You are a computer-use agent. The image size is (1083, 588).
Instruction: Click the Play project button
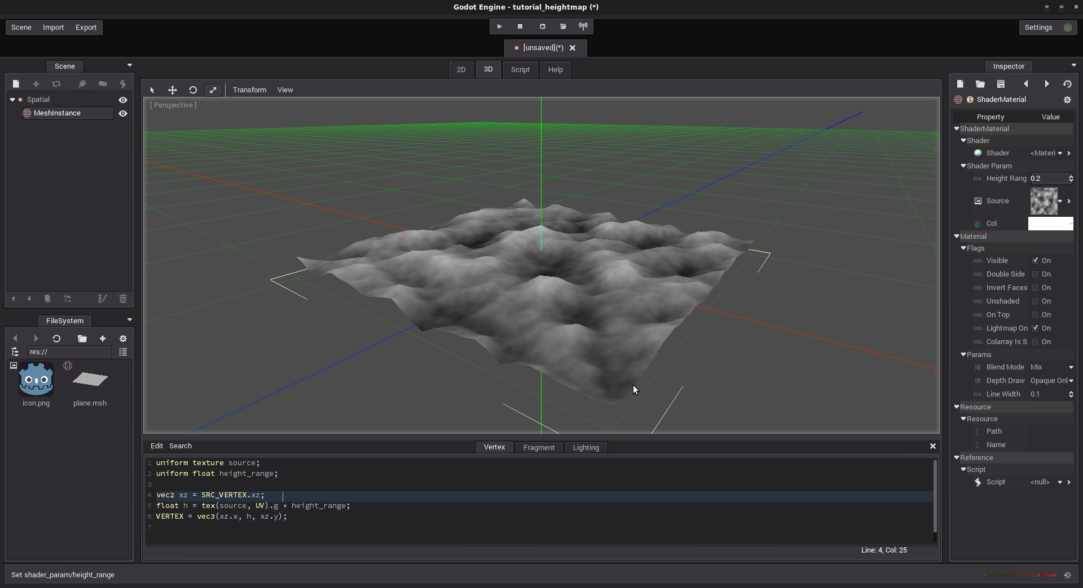(499, 26)
